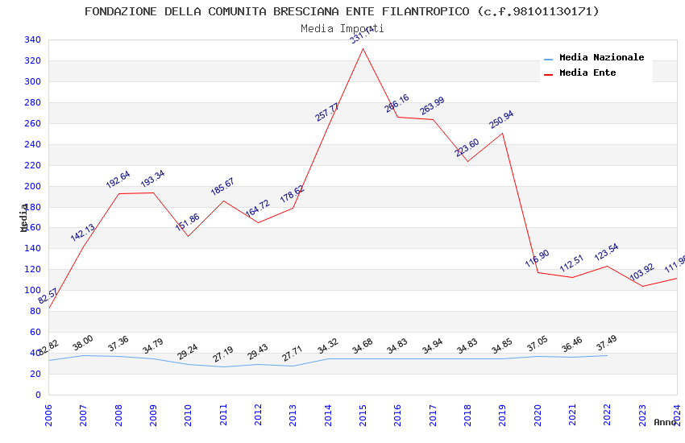Image resolution: width=685 pixels, height=443 pixels.
Task: Click the 0 y-axis tick label
Action: coord(38,395)
